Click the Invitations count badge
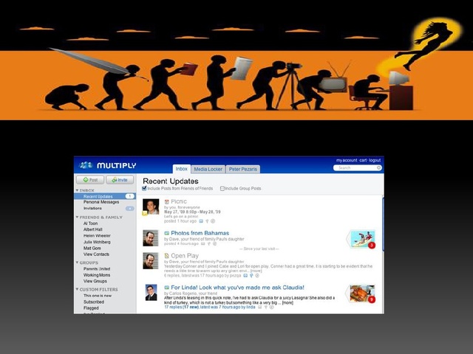Image resolution: width=473 pixels, height=354 pixels. pyautogui.click(x=130, y=208)
